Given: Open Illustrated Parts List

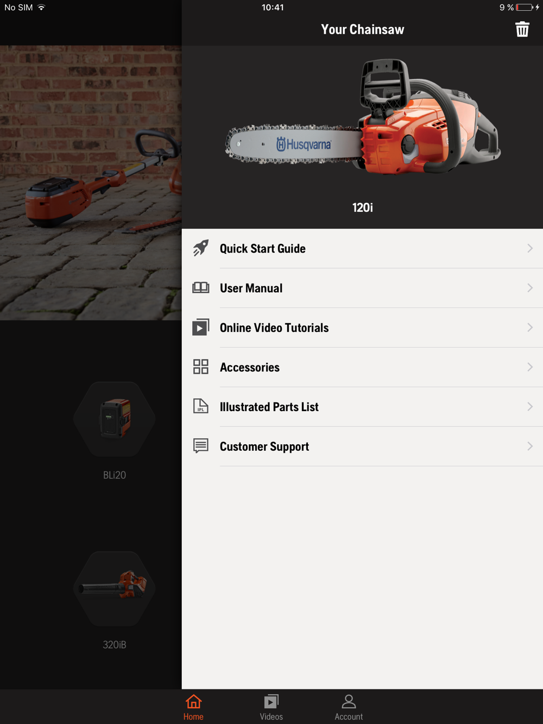Looking at the screenshot, I should pos(362,407).
